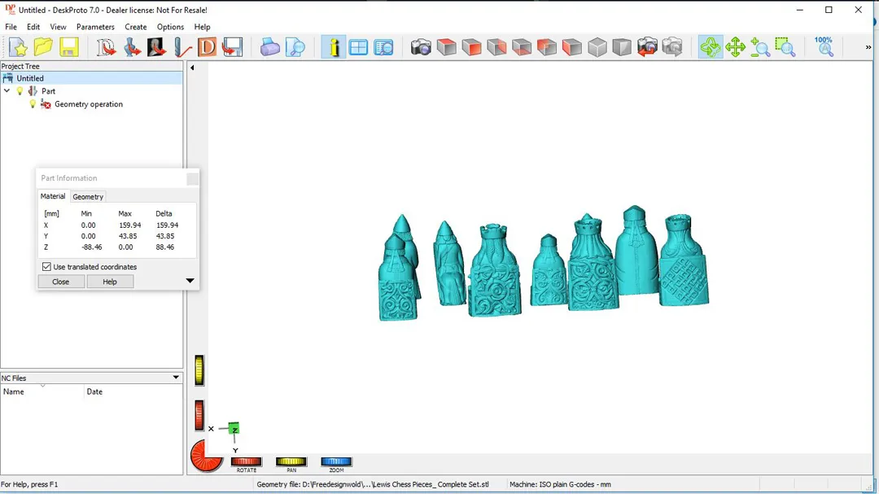This screenshot has width=879, height=494.
Task: Uncheck Use translated coordinates
Action: point(46,267)
